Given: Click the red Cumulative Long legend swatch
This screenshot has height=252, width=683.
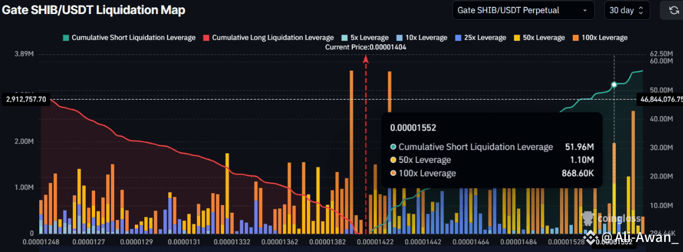Looking at the screenshot, I should 206,38.
